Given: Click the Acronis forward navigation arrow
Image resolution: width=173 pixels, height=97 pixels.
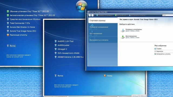Looking at the screenshot, I should click(92, 15).
